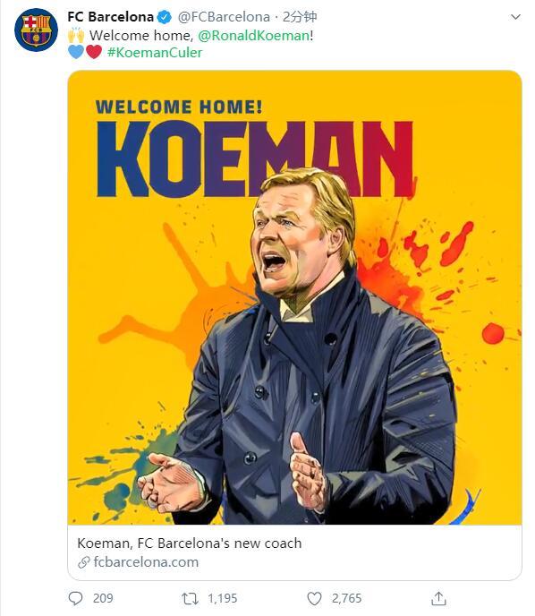The image size is (535, 616).
Task: Open the FC Barcelona crest avatar
Action: click(36, 30)
